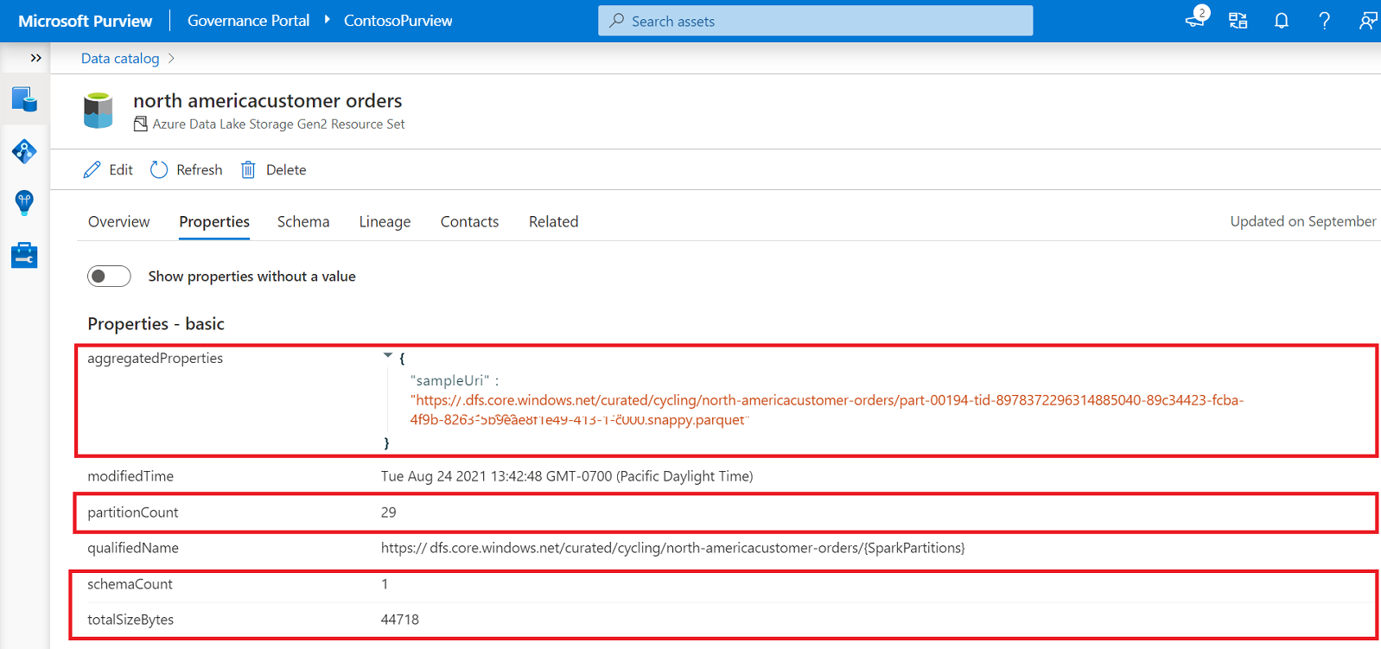Select the Properties tab
Viewport: 1381px width, 649px height.
point(214,221)
